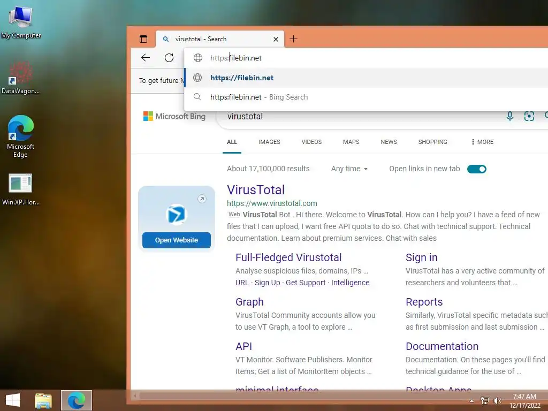Click Microsoft Edge taskbar icon
548x411 pixels.
point(77,400)
